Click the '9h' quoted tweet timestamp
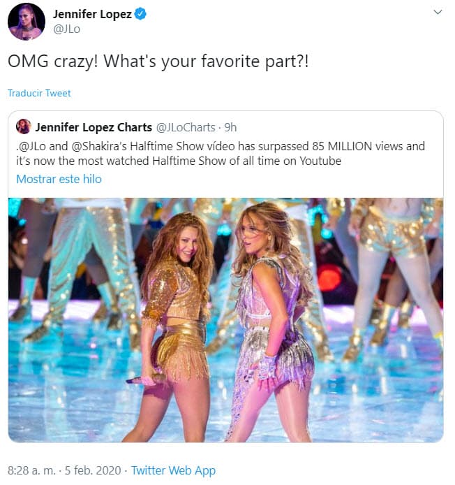This screenshot has width=455, height=485. coord(230,127)
